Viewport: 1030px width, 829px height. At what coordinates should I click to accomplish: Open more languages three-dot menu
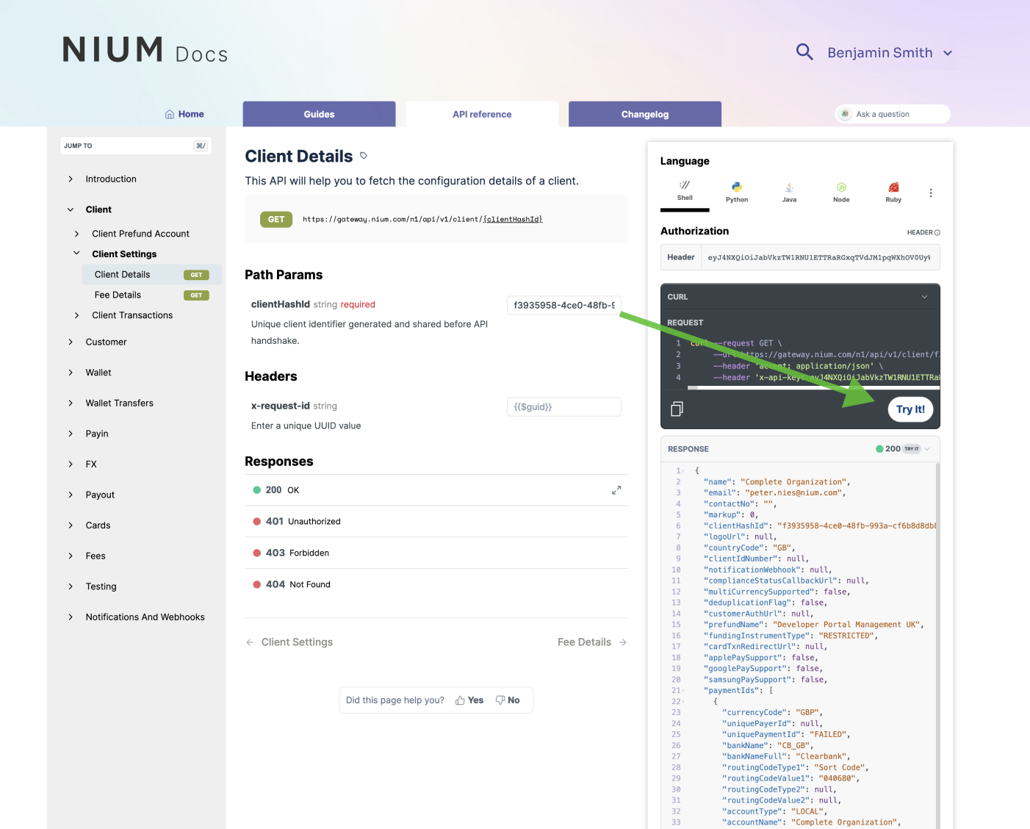931,193
